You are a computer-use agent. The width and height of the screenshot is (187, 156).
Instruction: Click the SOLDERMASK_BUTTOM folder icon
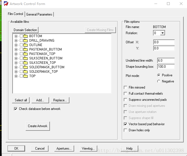[x=26, y=67]
